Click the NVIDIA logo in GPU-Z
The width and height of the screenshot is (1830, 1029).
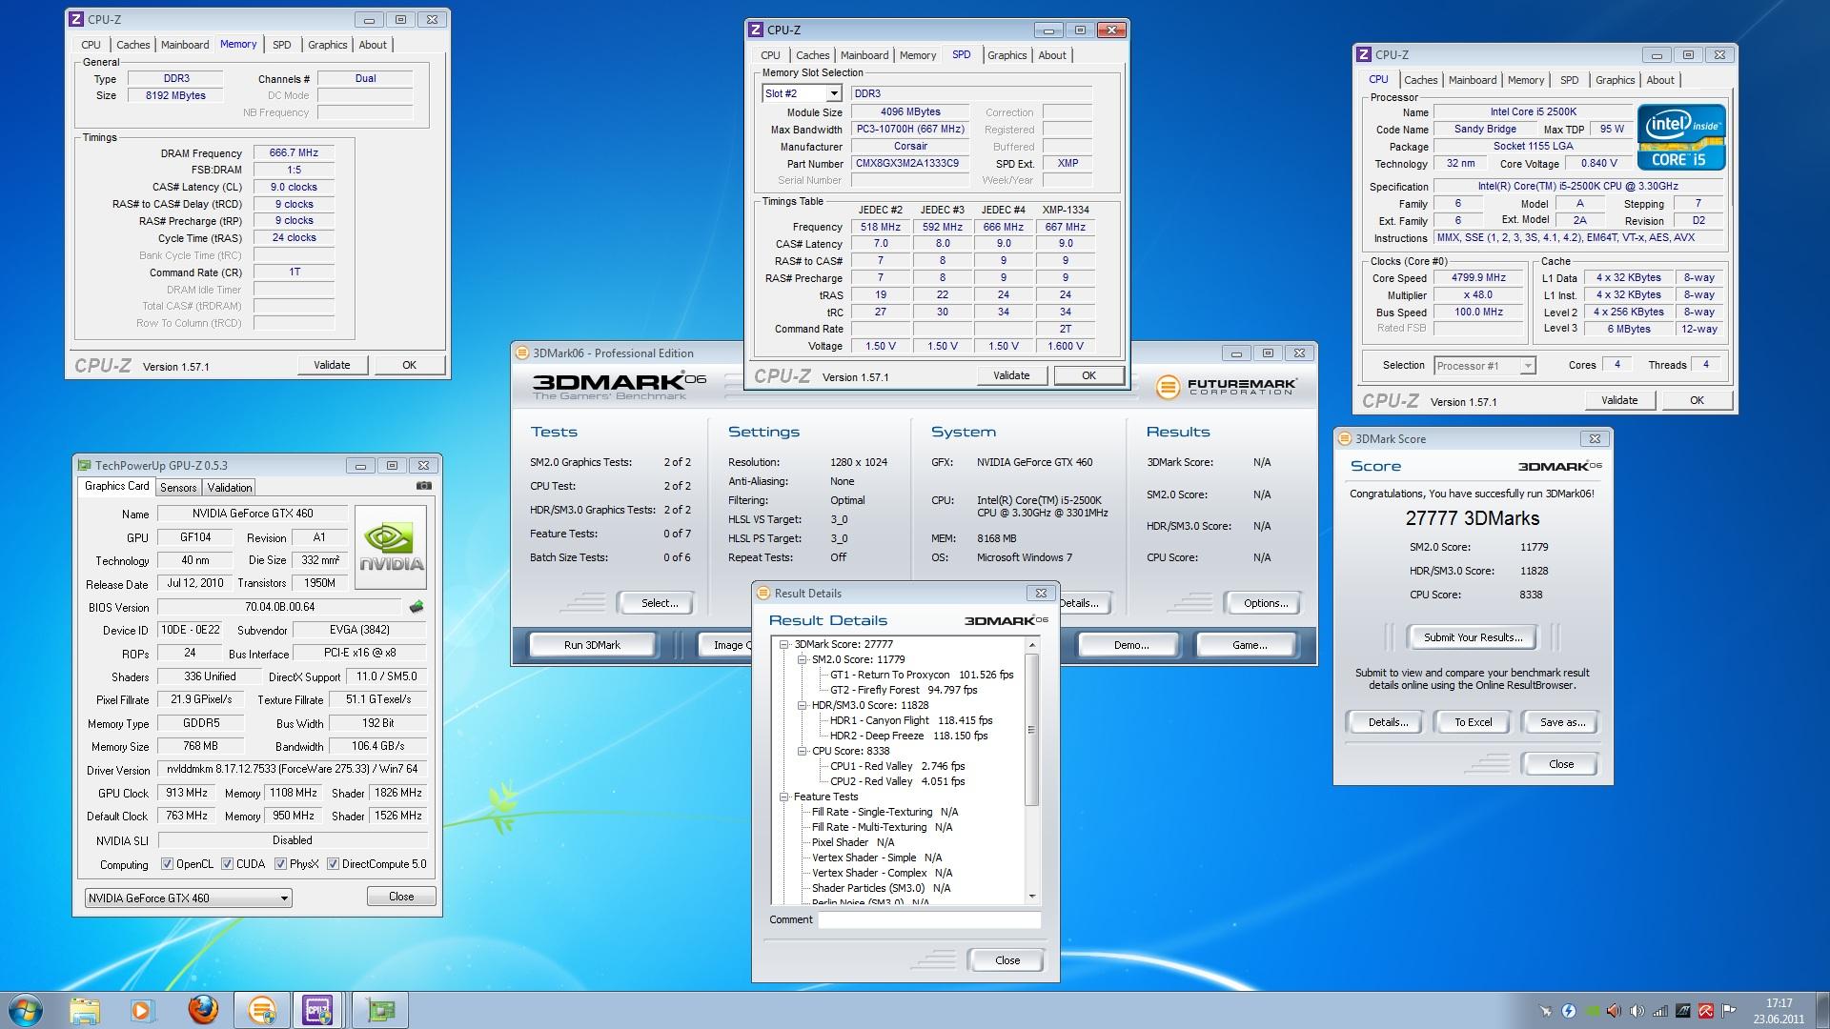pos(391,548)
